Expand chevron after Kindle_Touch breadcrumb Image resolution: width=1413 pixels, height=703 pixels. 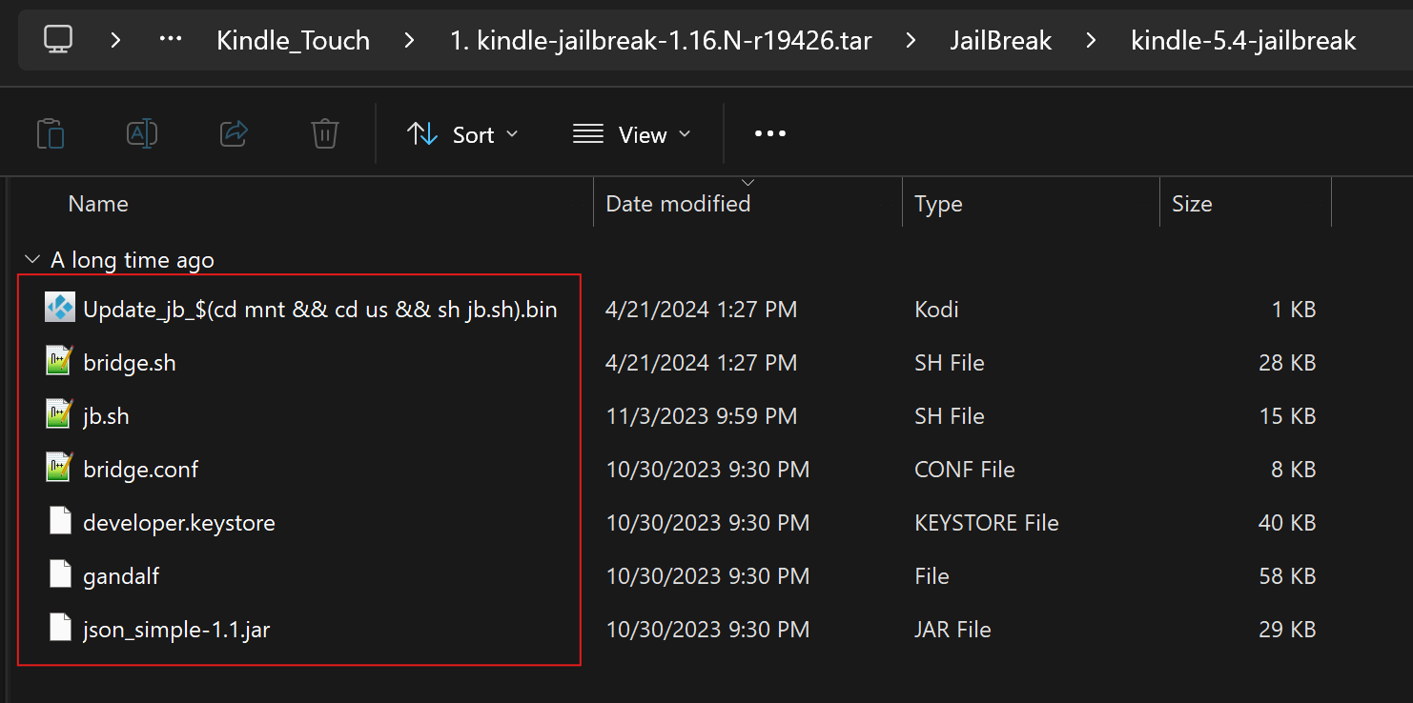pos(410,40)
